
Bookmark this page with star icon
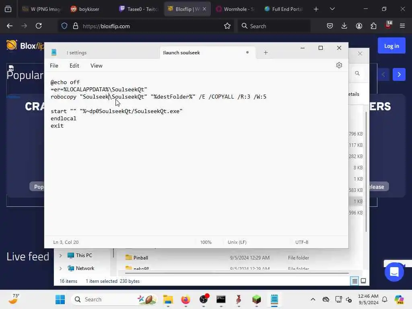click(x=227, y=26)
